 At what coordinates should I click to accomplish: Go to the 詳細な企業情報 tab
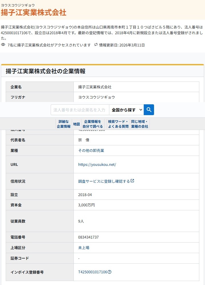click(x=63, y=124)
